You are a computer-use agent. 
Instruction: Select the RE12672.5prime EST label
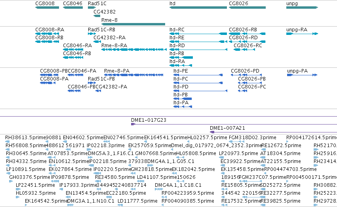[x=281, y=146]
